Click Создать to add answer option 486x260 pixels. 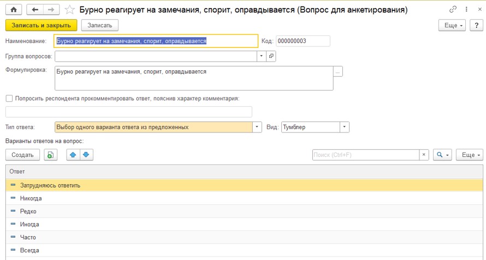tap(22, 155)
